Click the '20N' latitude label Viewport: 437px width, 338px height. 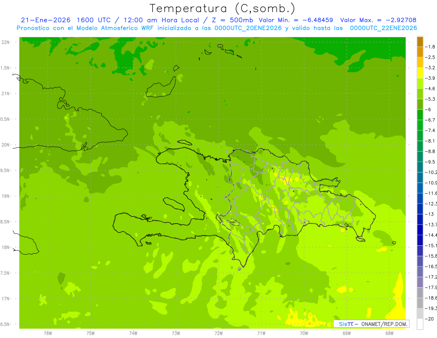pos(5,145)
